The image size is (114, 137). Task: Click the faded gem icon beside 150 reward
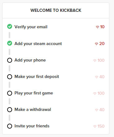tap(95, 126)
